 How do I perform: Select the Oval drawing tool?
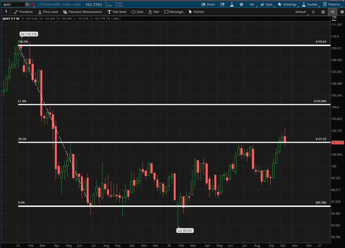pyautogui.click(x=137, y=12)
